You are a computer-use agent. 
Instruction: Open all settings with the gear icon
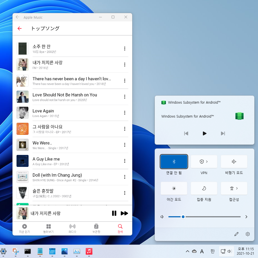pos(248,234)
